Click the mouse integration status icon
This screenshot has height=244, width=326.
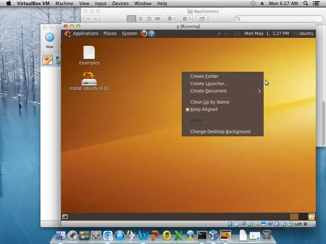point(284,224)
